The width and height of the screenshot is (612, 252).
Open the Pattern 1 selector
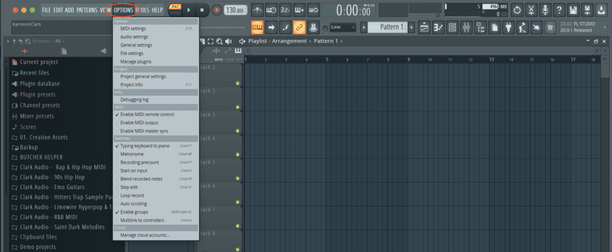[x=387, y=27]
